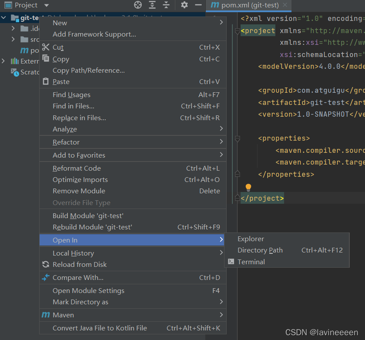This screenshot has width=365, height=340.
Task: Click the version 1.0-SNAPSHOT line
Action: pos(311,114)
